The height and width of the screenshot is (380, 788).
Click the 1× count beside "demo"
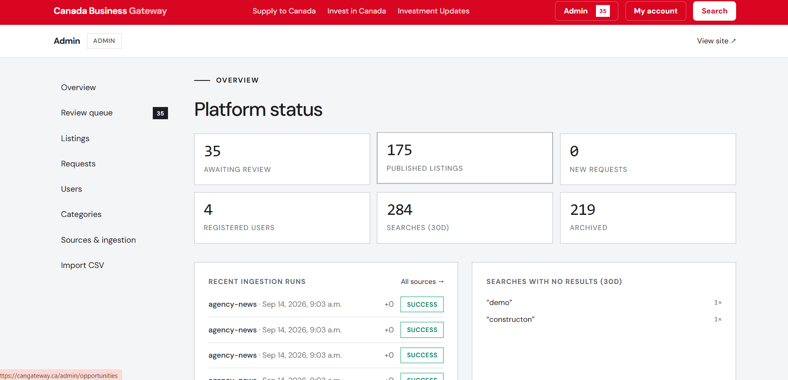(718, 302)
